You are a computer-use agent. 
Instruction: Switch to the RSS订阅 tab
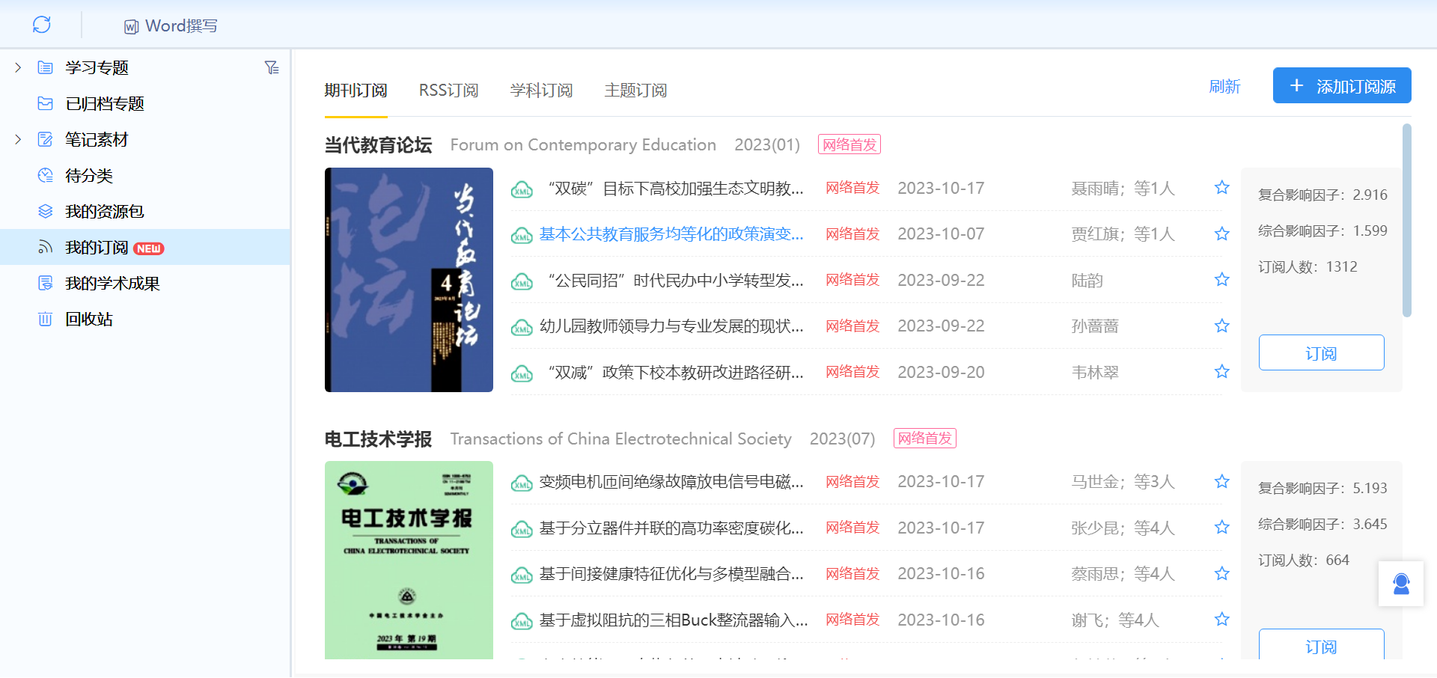(448, 91)
